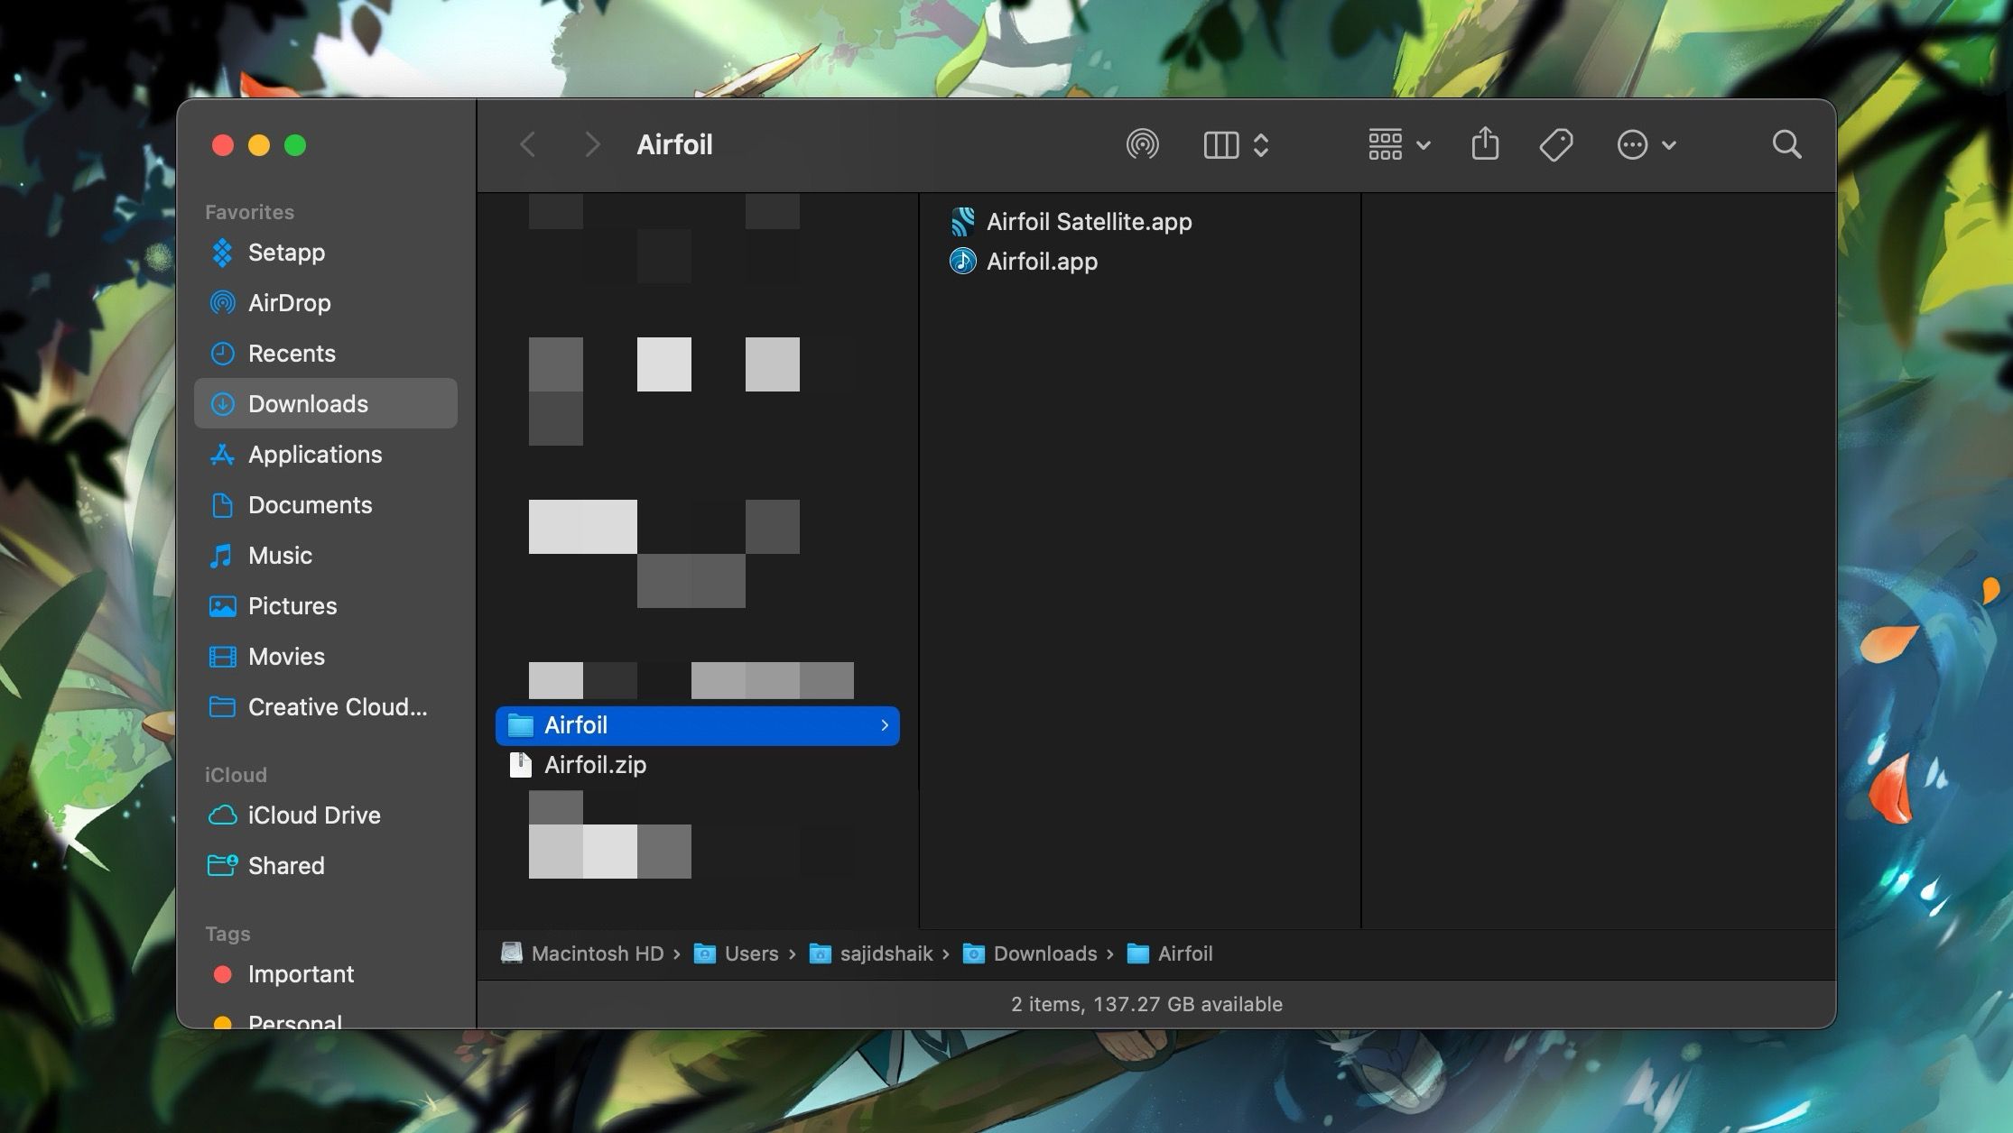Open the view options dropdown chevron
The height and width of the screenshot is (1133, 2013).
tap(1261, 144)
